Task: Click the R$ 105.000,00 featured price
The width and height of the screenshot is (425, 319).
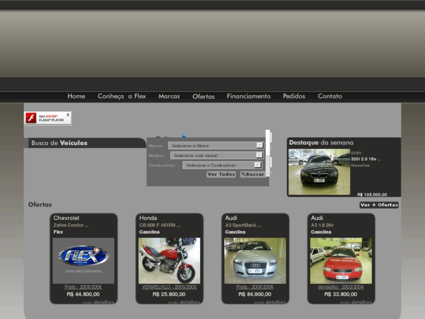Action: pyautogui.click(x=372, y=195)
